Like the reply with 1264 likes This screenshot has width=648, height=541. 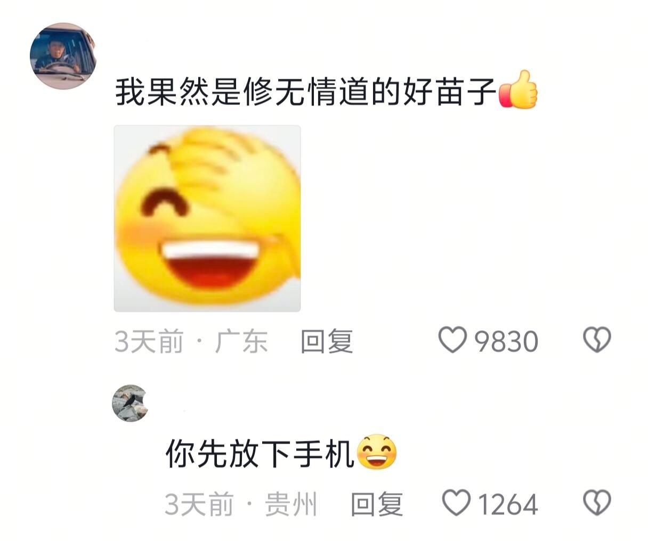coord(456,503)
